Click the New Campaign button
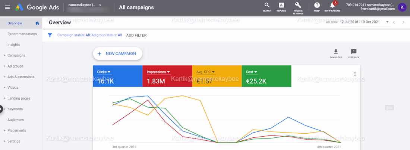 coord(117,53)
